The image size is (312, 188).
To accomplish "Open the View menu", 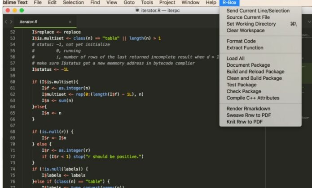I will pyautogui.click(x=112, y=3).
